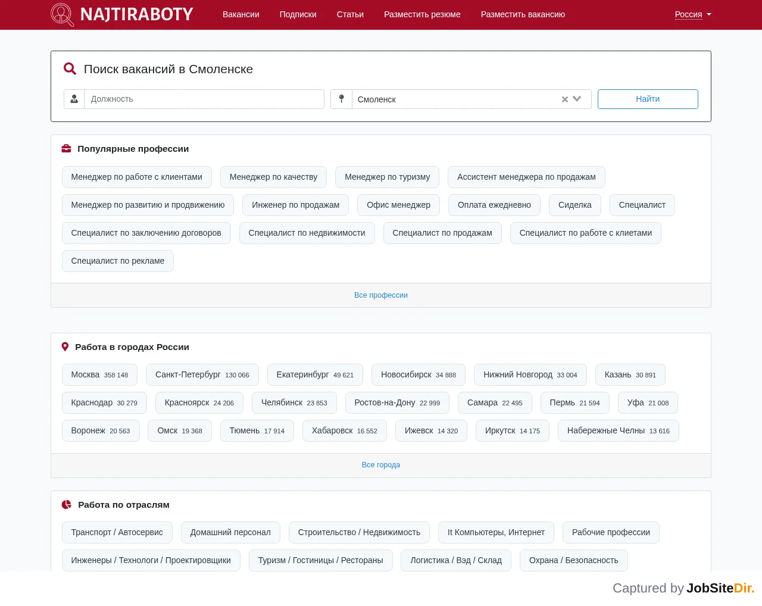
Task: Expand the city dropdown chevron
Action: (577, 99)
